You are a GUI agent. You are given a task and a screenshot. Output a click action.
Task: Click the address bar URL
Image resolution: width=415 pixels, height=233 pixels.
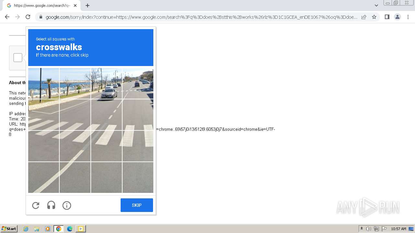(201, 17)
